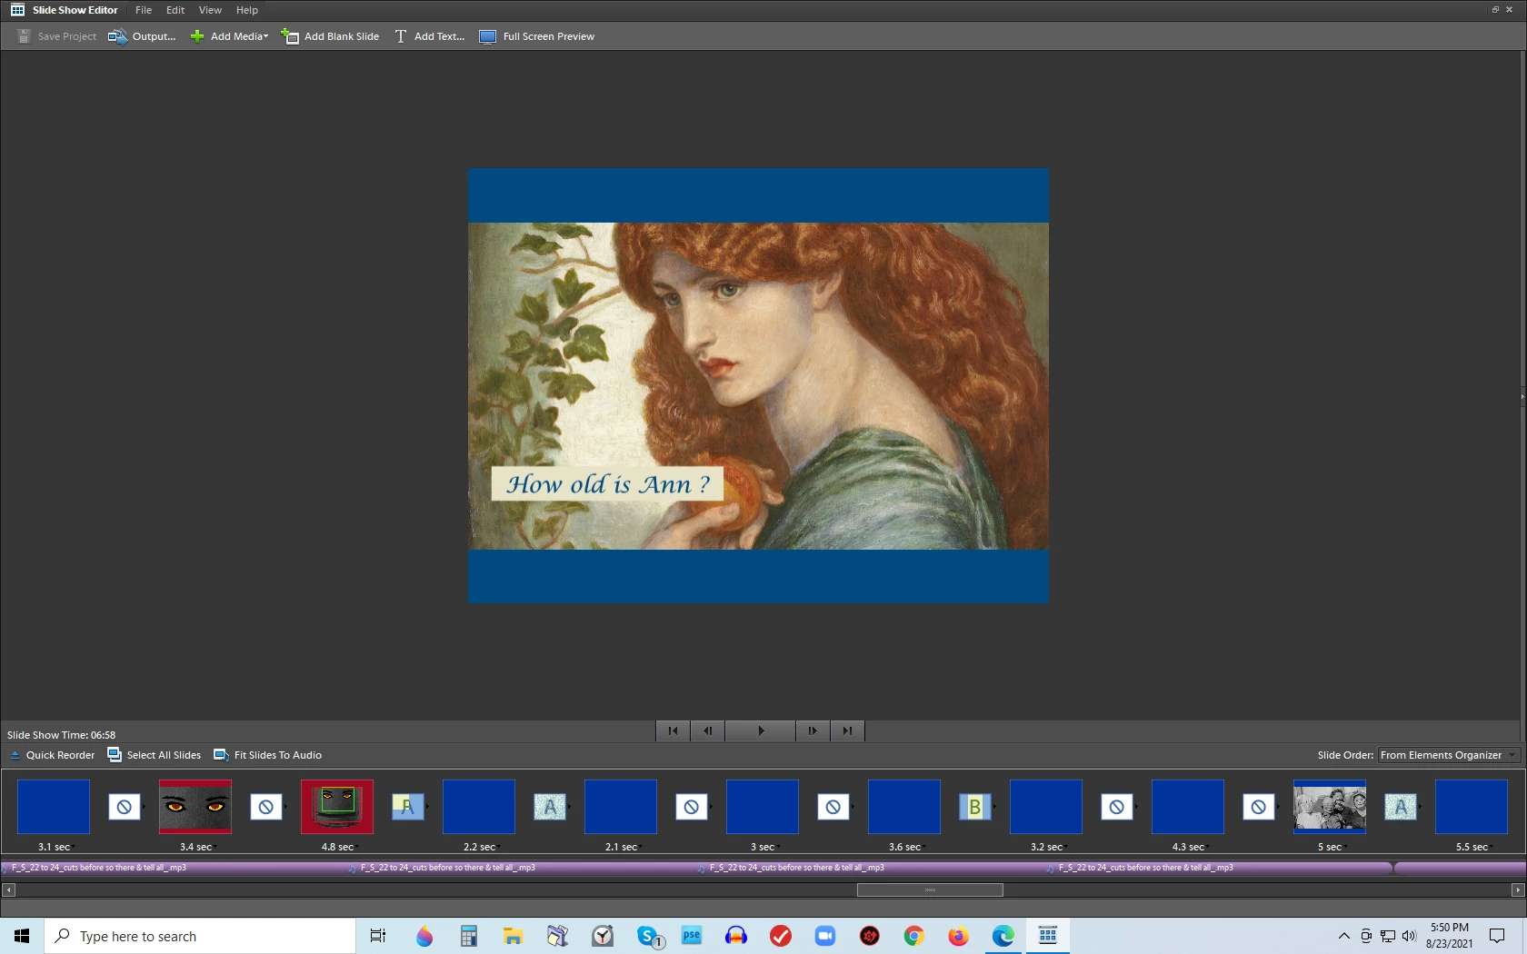The image size is (1527, 954).
Task: Click the timeline scrollbar right arrow
Action: click(x=1517, y=890)
